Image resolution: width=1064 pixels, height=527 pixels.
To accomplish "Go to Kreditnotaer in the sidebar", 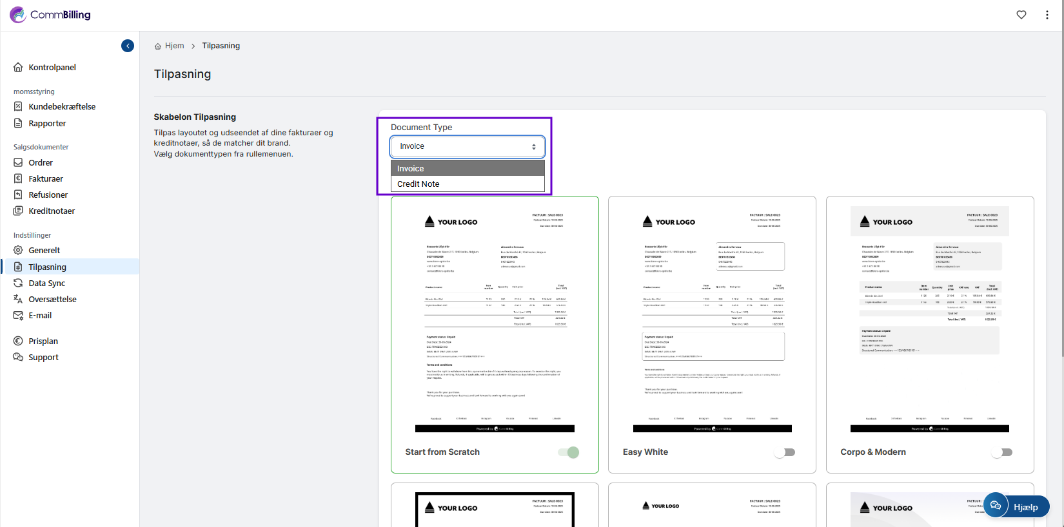I will (x=52, y=211).
